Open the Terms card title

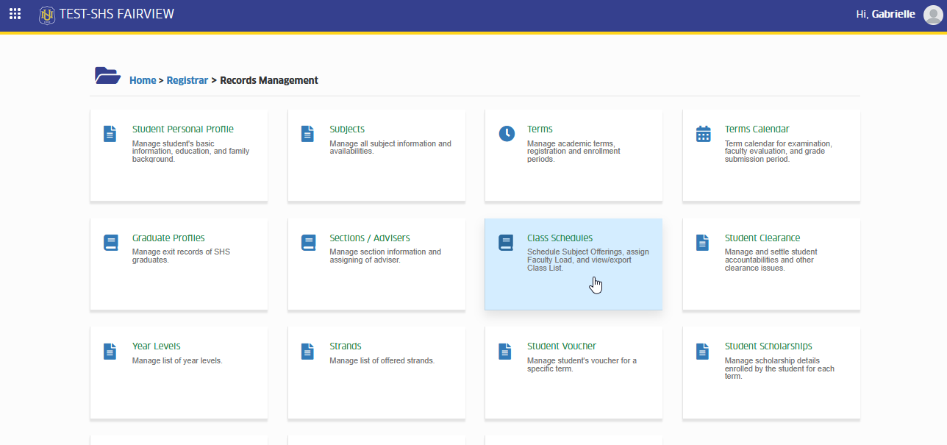[x=540, y=129]
